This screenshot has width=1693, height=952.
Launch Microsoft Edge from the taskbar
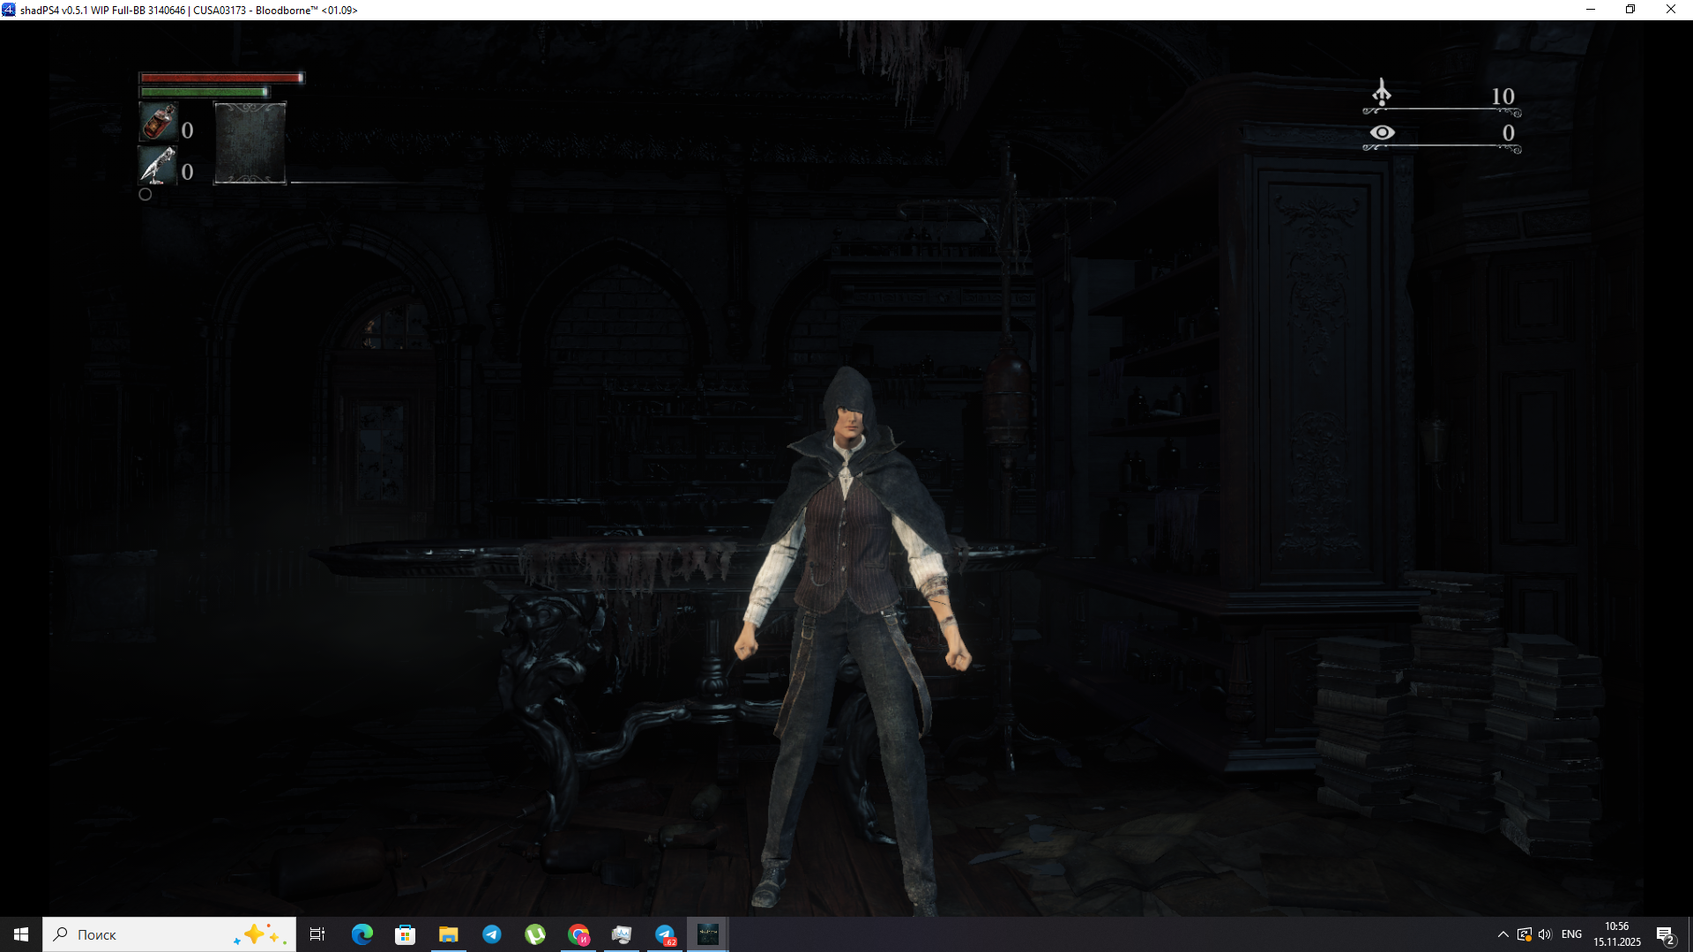tap(362, 934)
